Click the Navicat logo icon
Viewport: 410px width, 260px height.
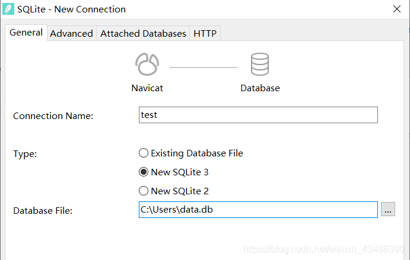[x=147, y=65]
